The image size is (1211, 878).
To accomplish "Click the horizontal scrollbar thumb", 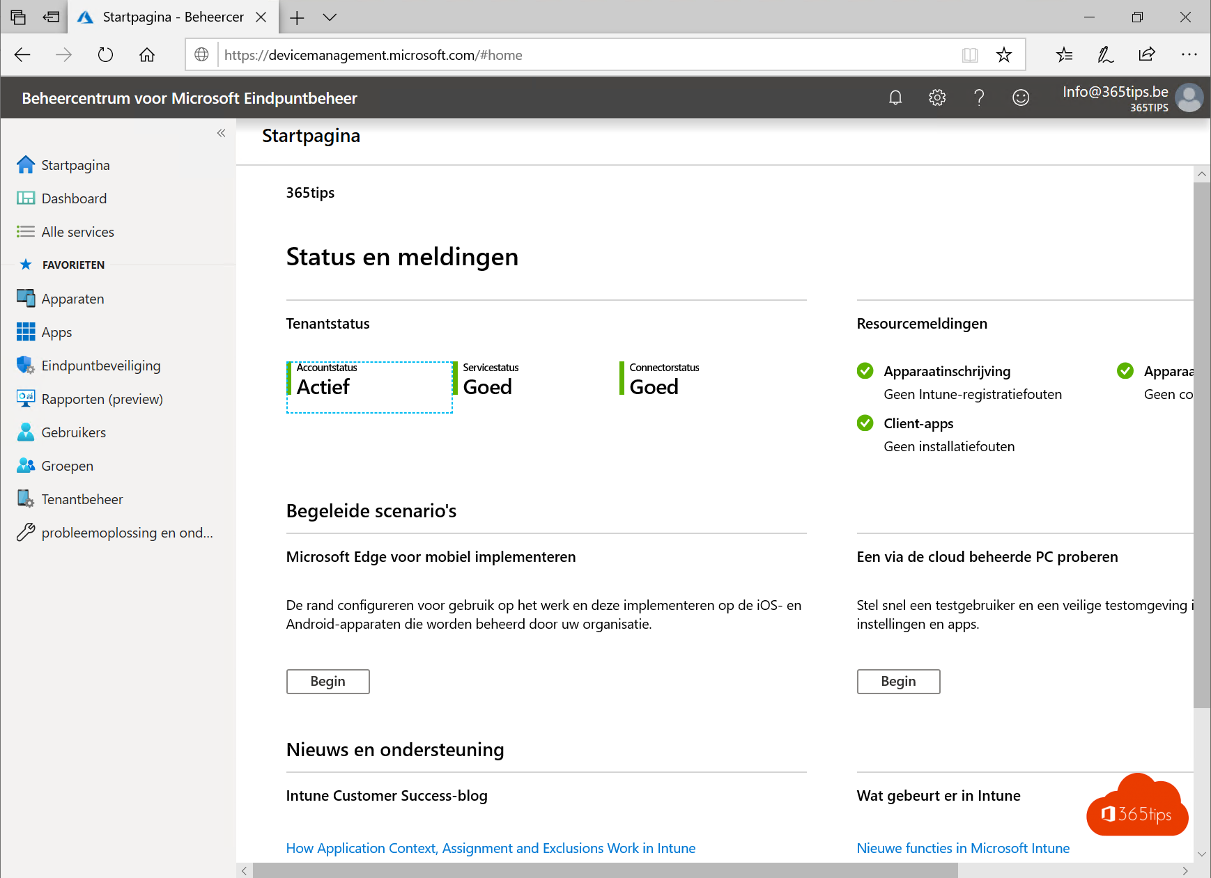I will coord(605,870).
